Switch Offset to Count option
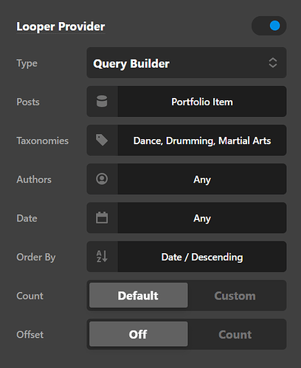The height and width of the screenshot is (368, 301). tap(235, 334)
